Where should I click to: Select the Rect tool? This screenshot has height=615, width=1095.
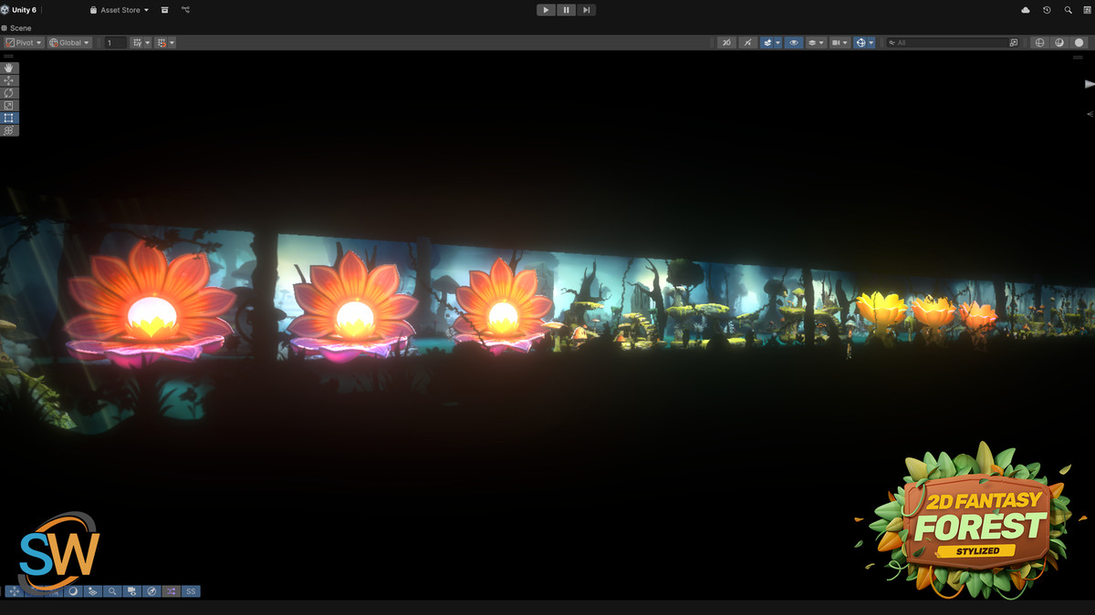tap(9, 118)
